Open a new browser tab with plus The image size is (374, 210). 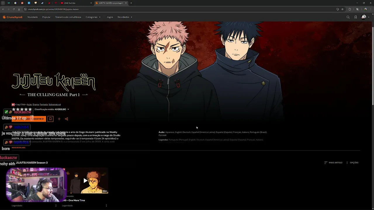131,3
